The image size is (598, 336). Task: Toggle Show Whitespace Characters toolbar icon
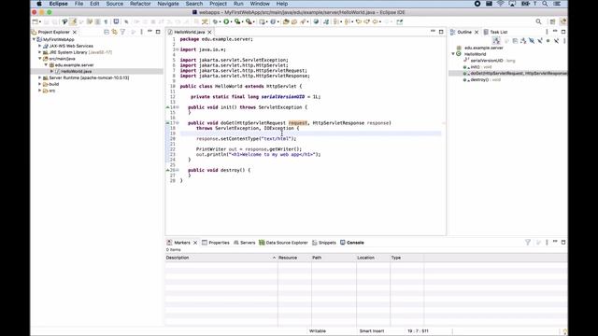click(x=106, y=21)
